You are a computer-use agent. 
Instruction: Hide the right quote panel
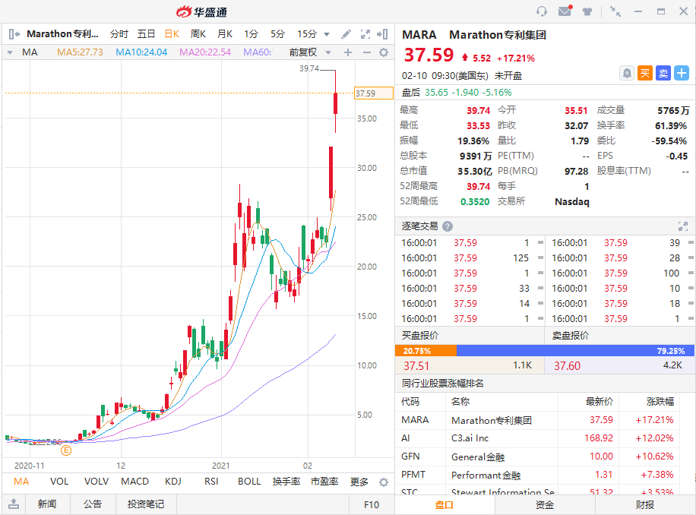tap(382, 33)
